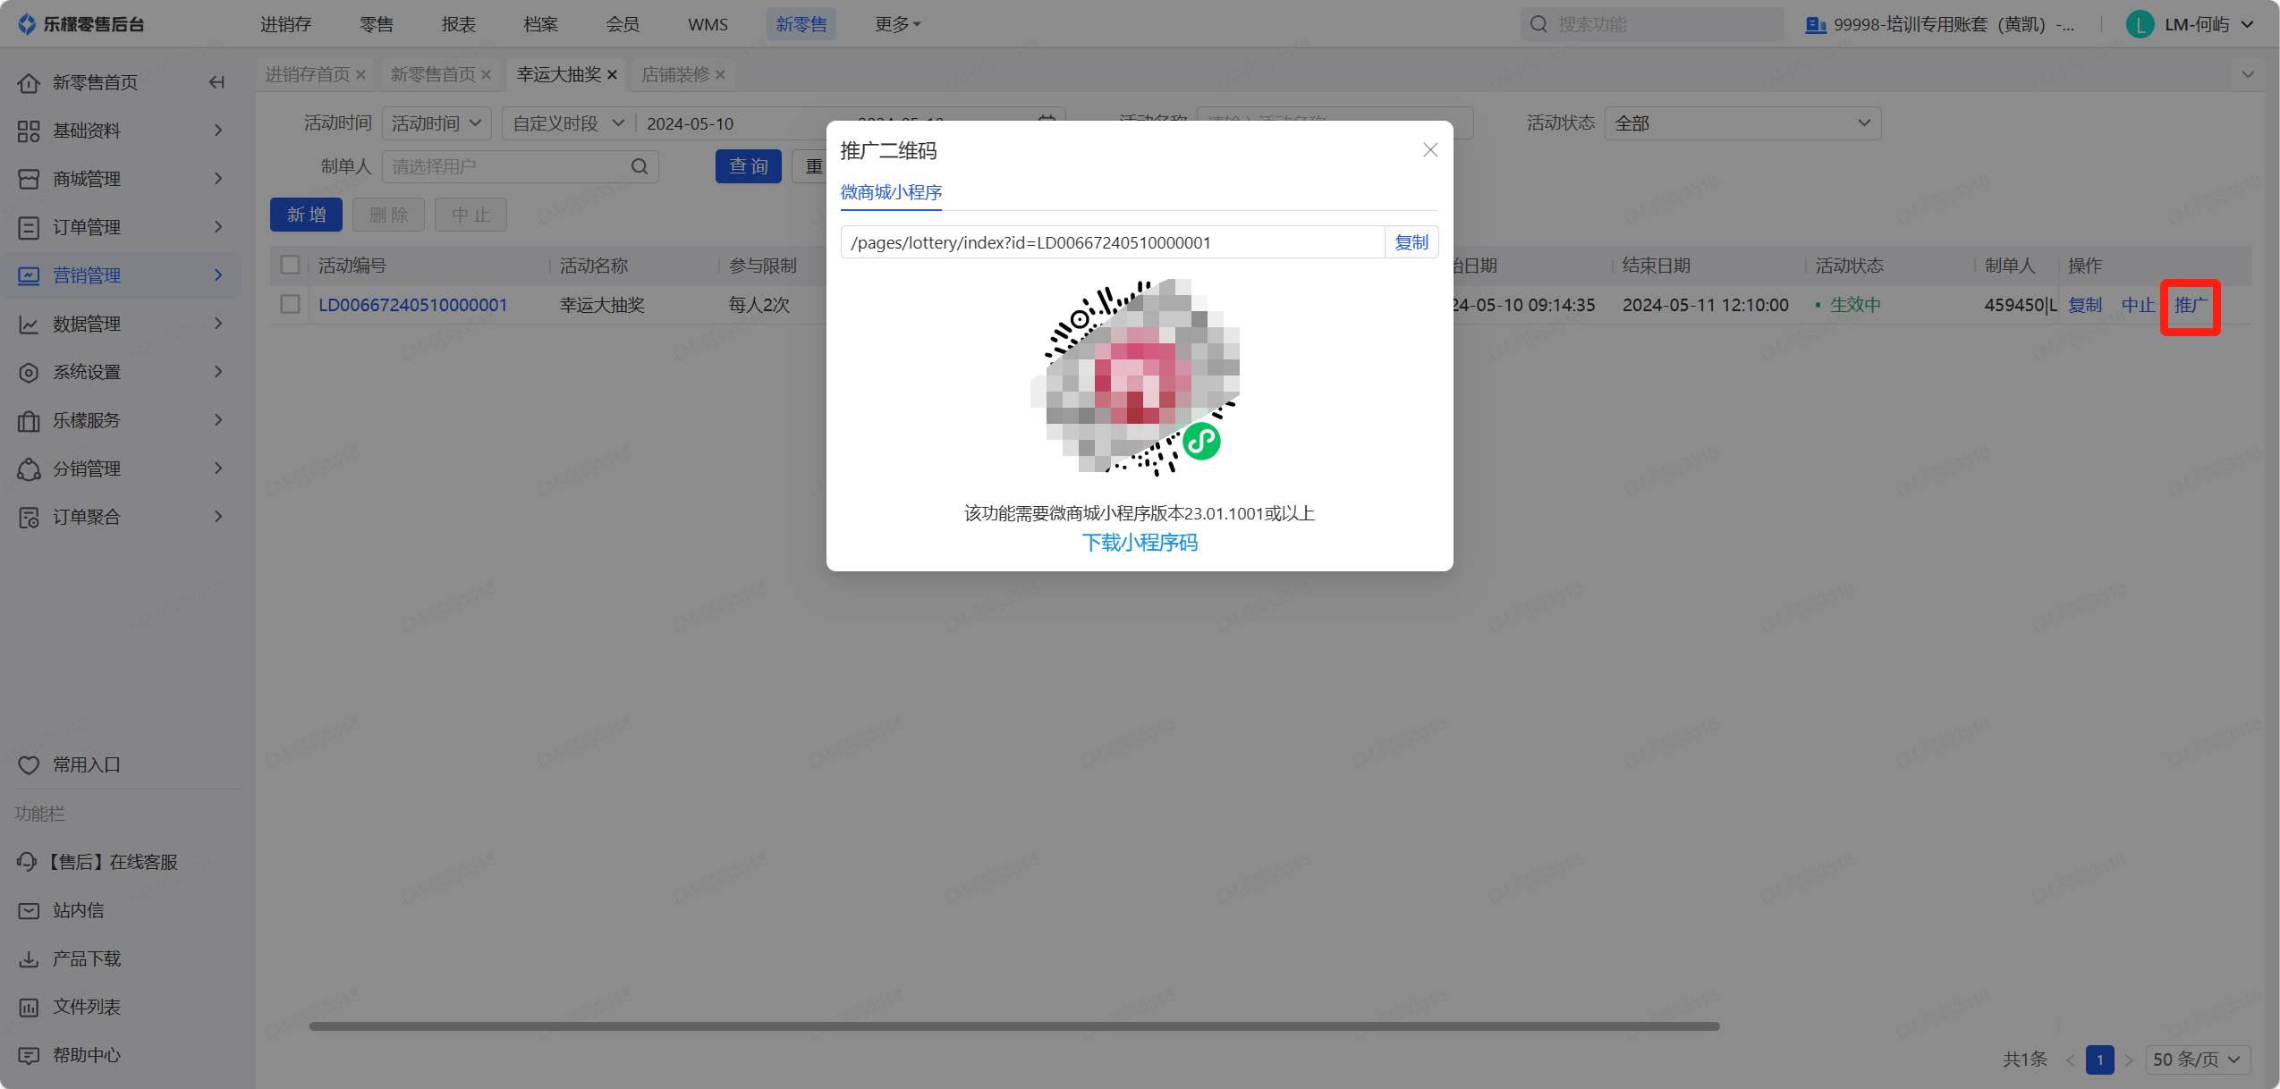The image size is (2280, 1089).
Task: Click the 产品下载 download icon
Action: pos(29,958)
